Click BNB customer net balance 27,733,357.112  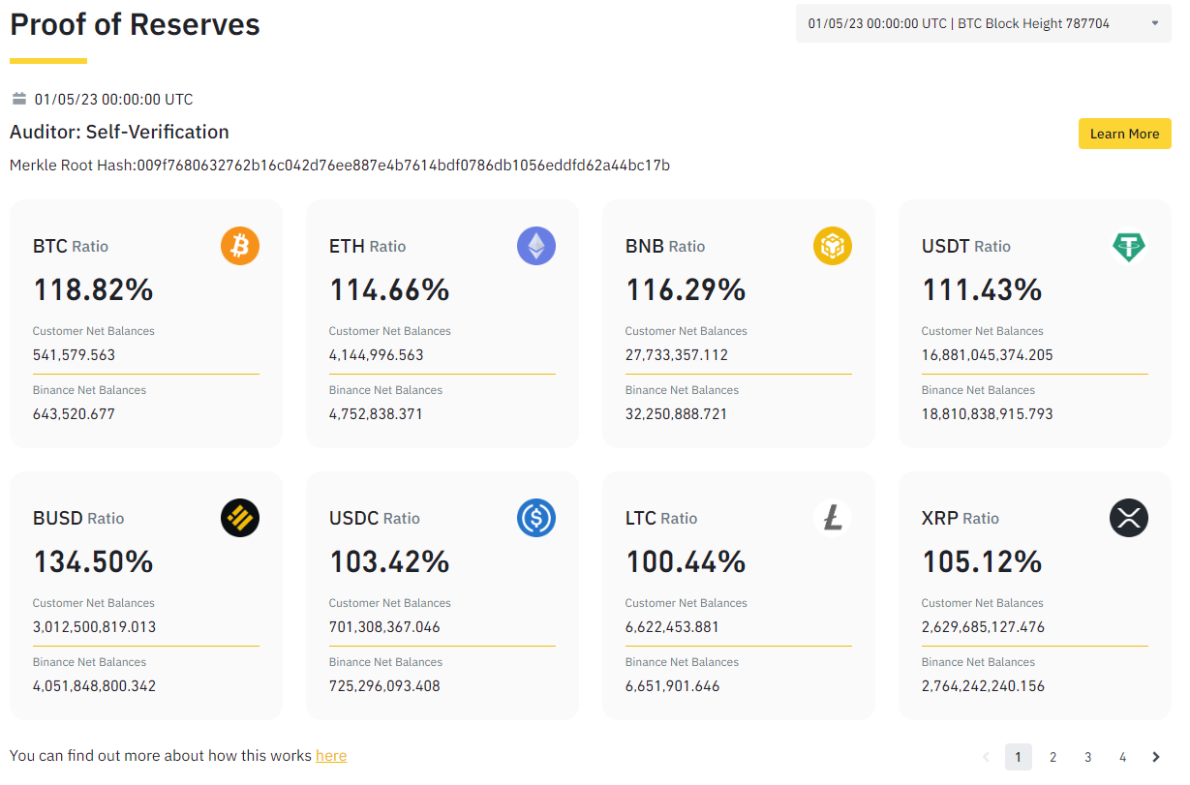(x=677, y=354)
